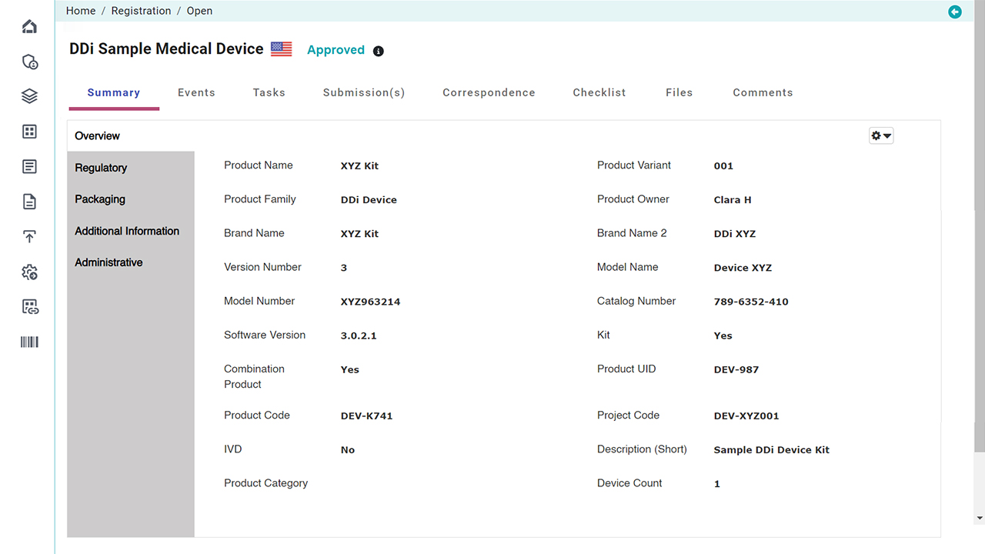This screenshot has width=985, height=554.
Task: Open the document page sidebar icon
Action: [29, 202]
